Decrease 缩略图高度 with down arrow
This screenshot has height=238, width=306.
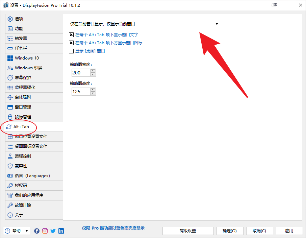pos(93,93)
